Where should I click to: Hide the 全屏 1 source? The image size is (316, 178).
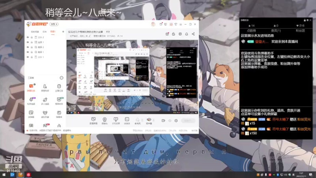(x=28, y=42)
